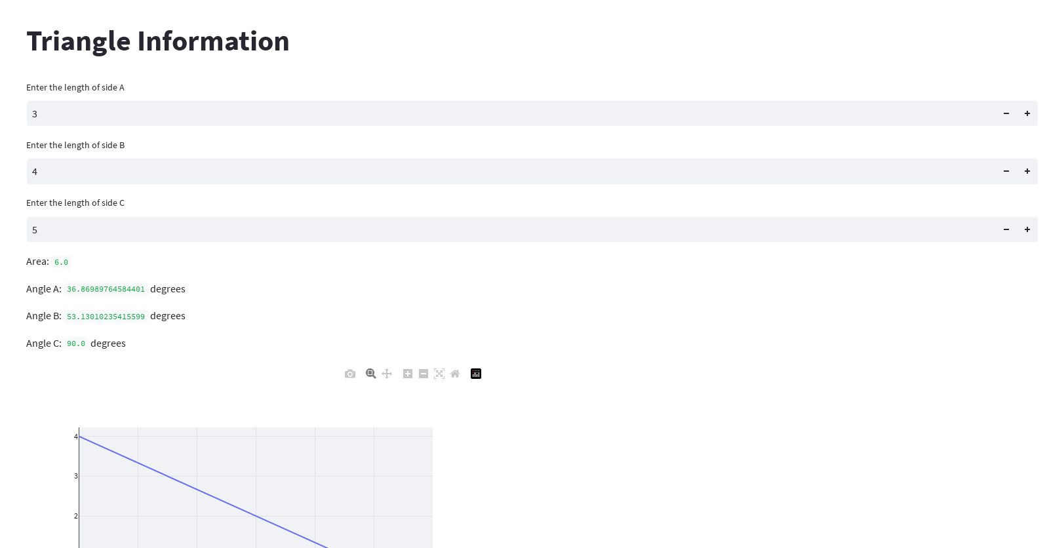
Task: Click minus to decrease side C value
Action: tap(1006, 229)
